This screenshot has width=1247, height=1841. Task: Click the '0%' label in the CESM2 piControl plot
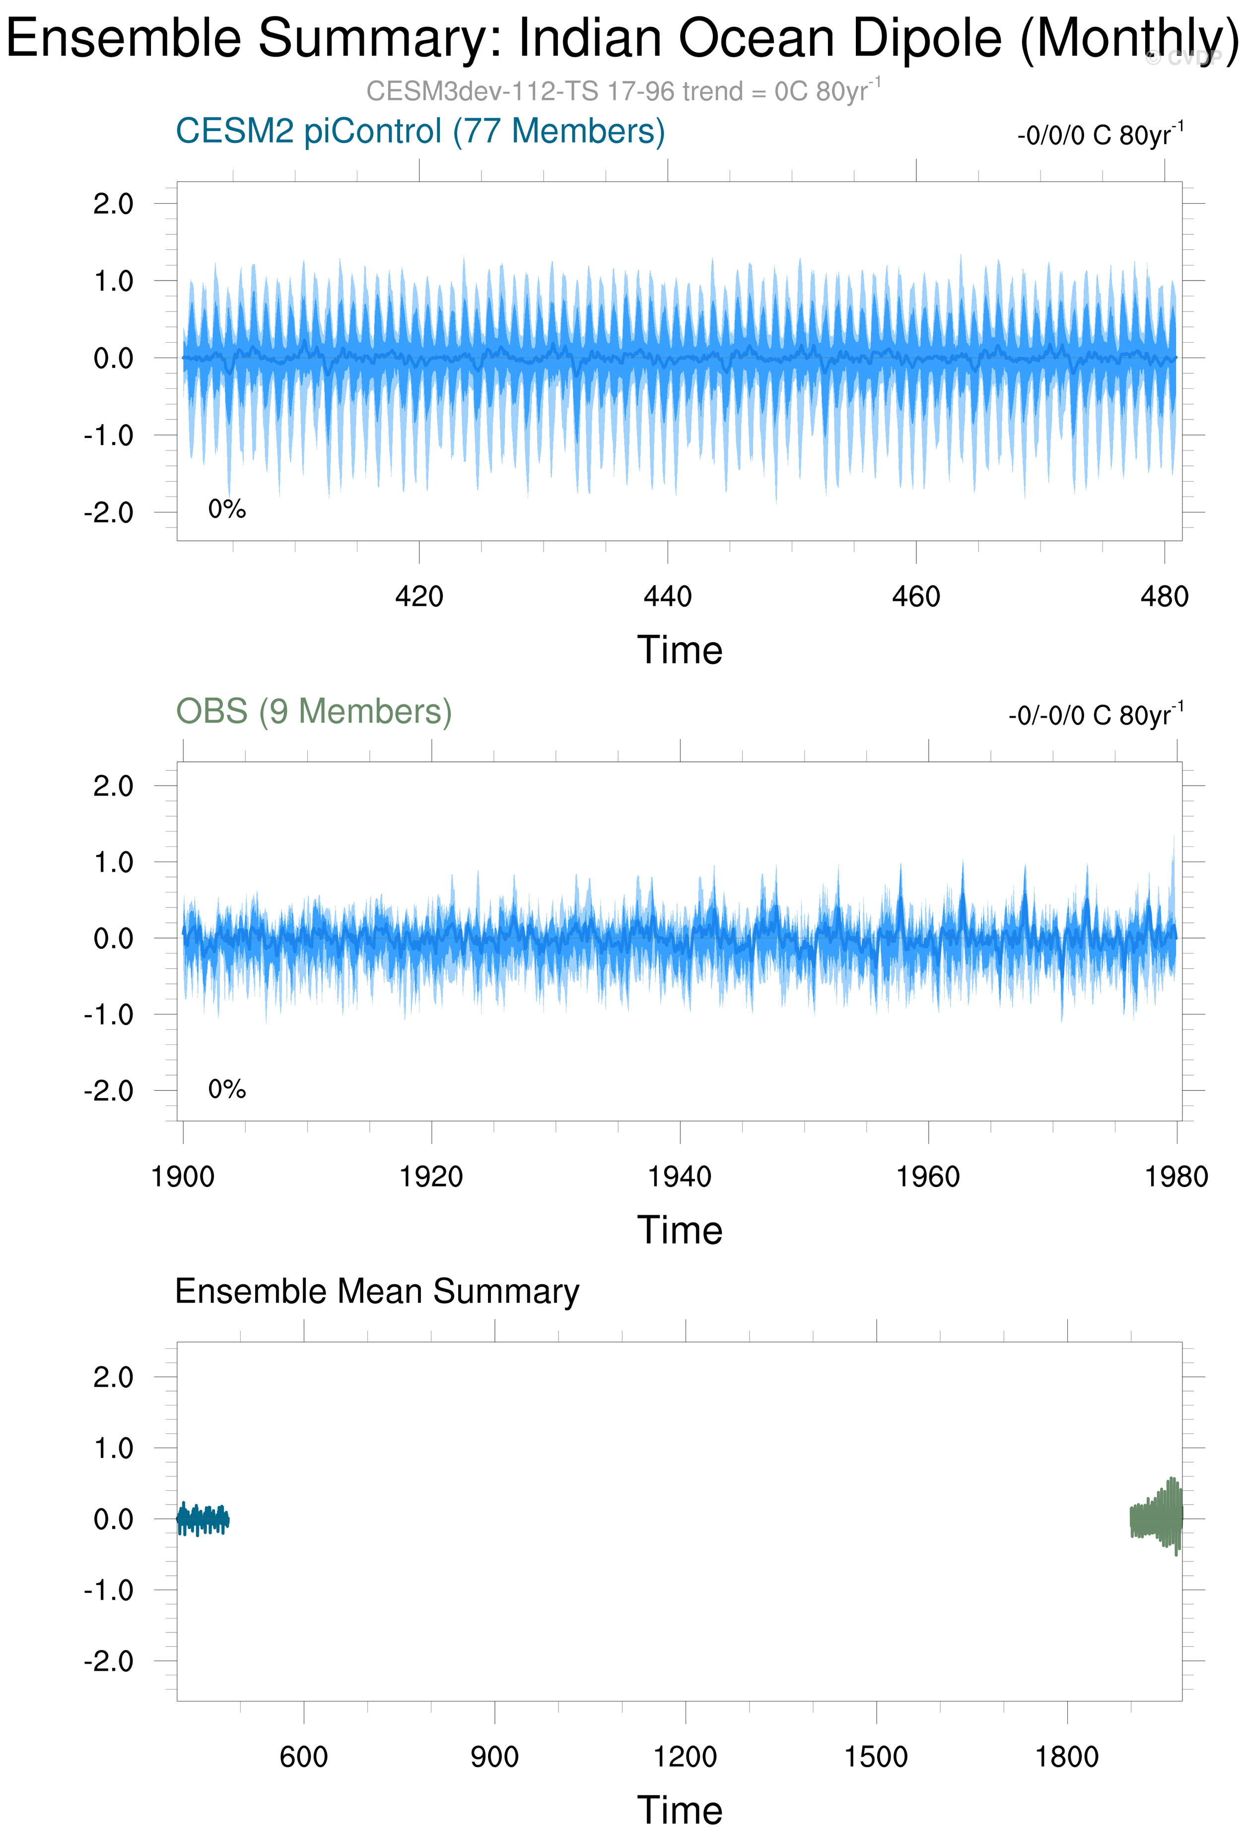[x=227, y=509]
